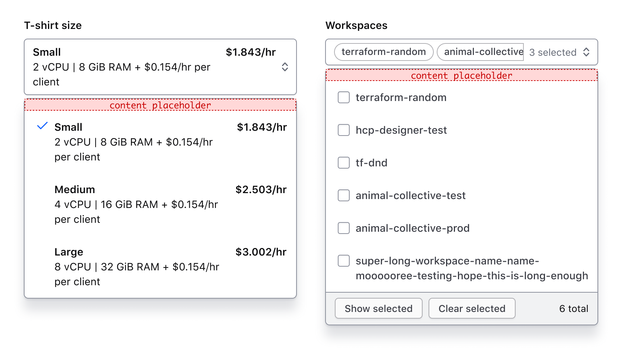The image size is (622, 358).
Task: Check the terraform-random workspace checkbox
Action: tap(343, 97)
